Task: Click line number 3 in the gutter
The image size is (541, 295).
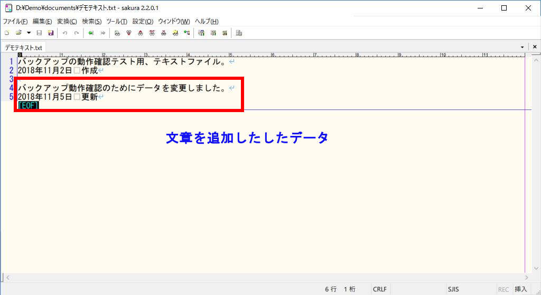Action: click(x=11, y=79)
